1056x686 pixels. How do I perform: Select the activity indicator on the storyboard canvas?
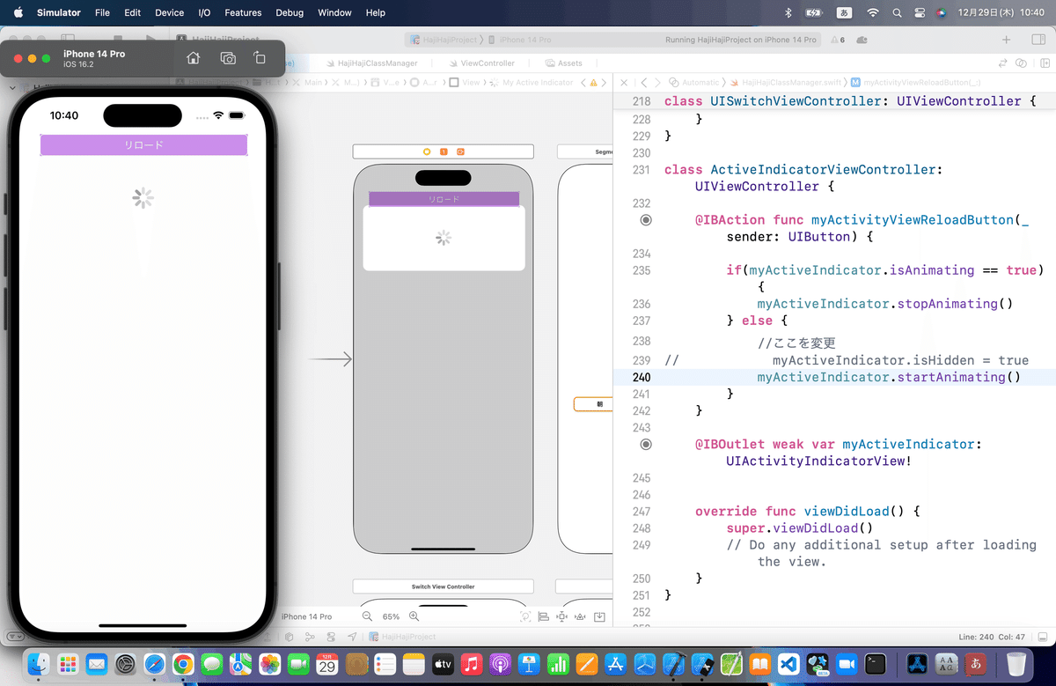pos(444,238)
